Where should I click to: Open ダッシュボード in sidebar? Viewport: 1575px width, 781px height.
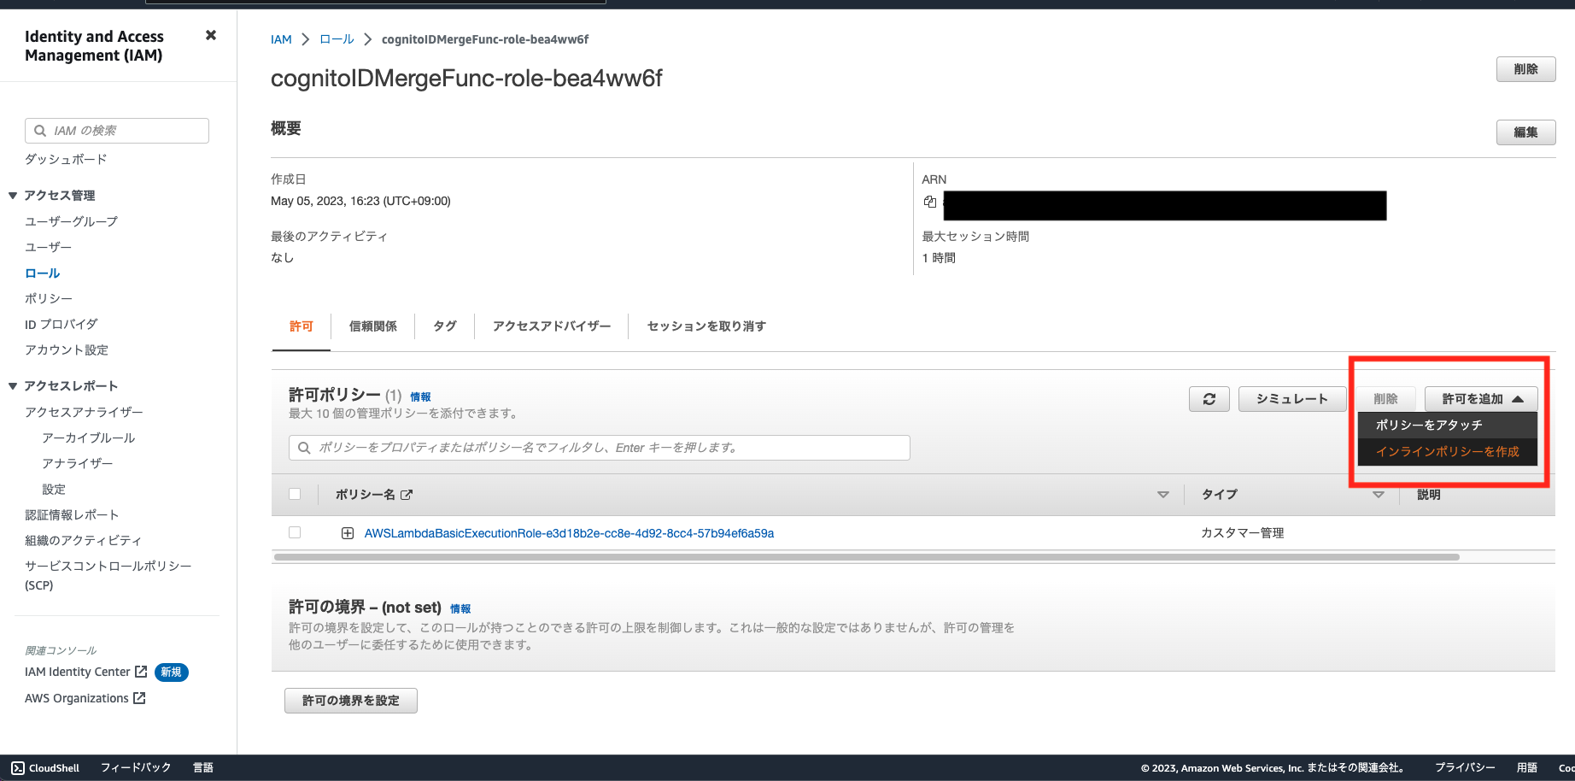pos(66,160)
